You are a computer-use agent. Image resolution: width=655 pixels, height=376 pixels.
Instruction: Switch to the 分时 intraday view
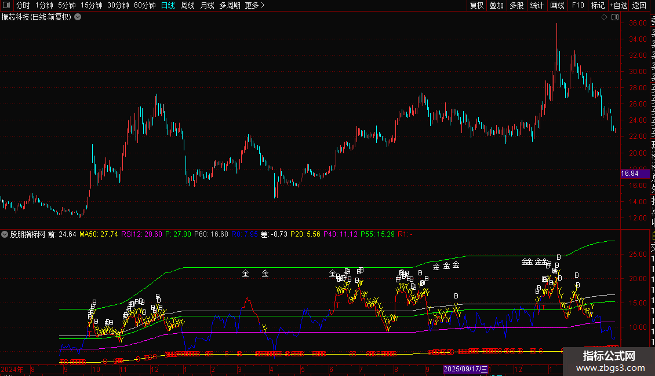23,5
